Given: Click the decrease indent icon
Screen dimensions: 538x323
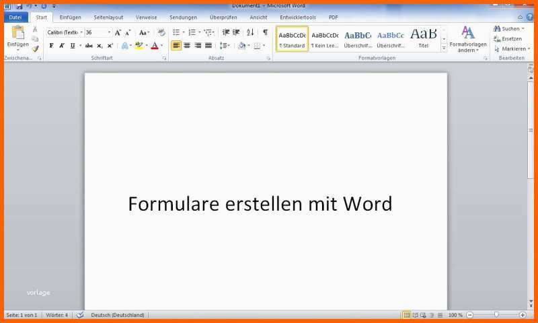Looking at the screenshot, I should [225, 32].
